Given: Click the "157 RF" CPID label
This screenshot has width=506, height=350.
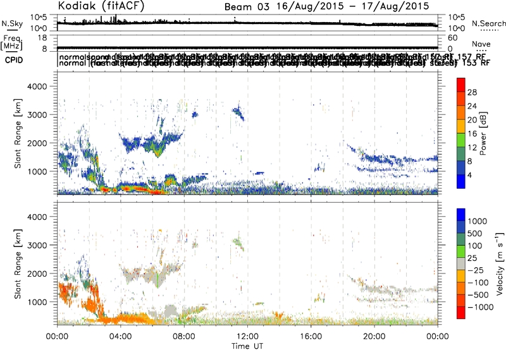Looking at the screenshot, I should [472, 56].
